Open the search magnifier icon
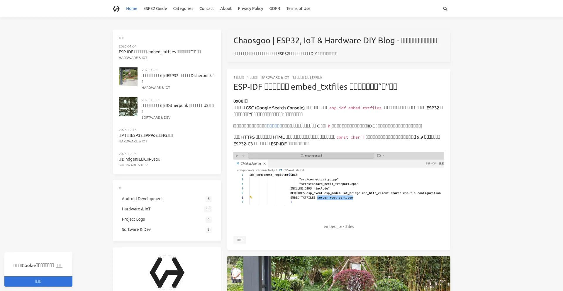Viewport: 563px width, 291px height. click(445, 9)
